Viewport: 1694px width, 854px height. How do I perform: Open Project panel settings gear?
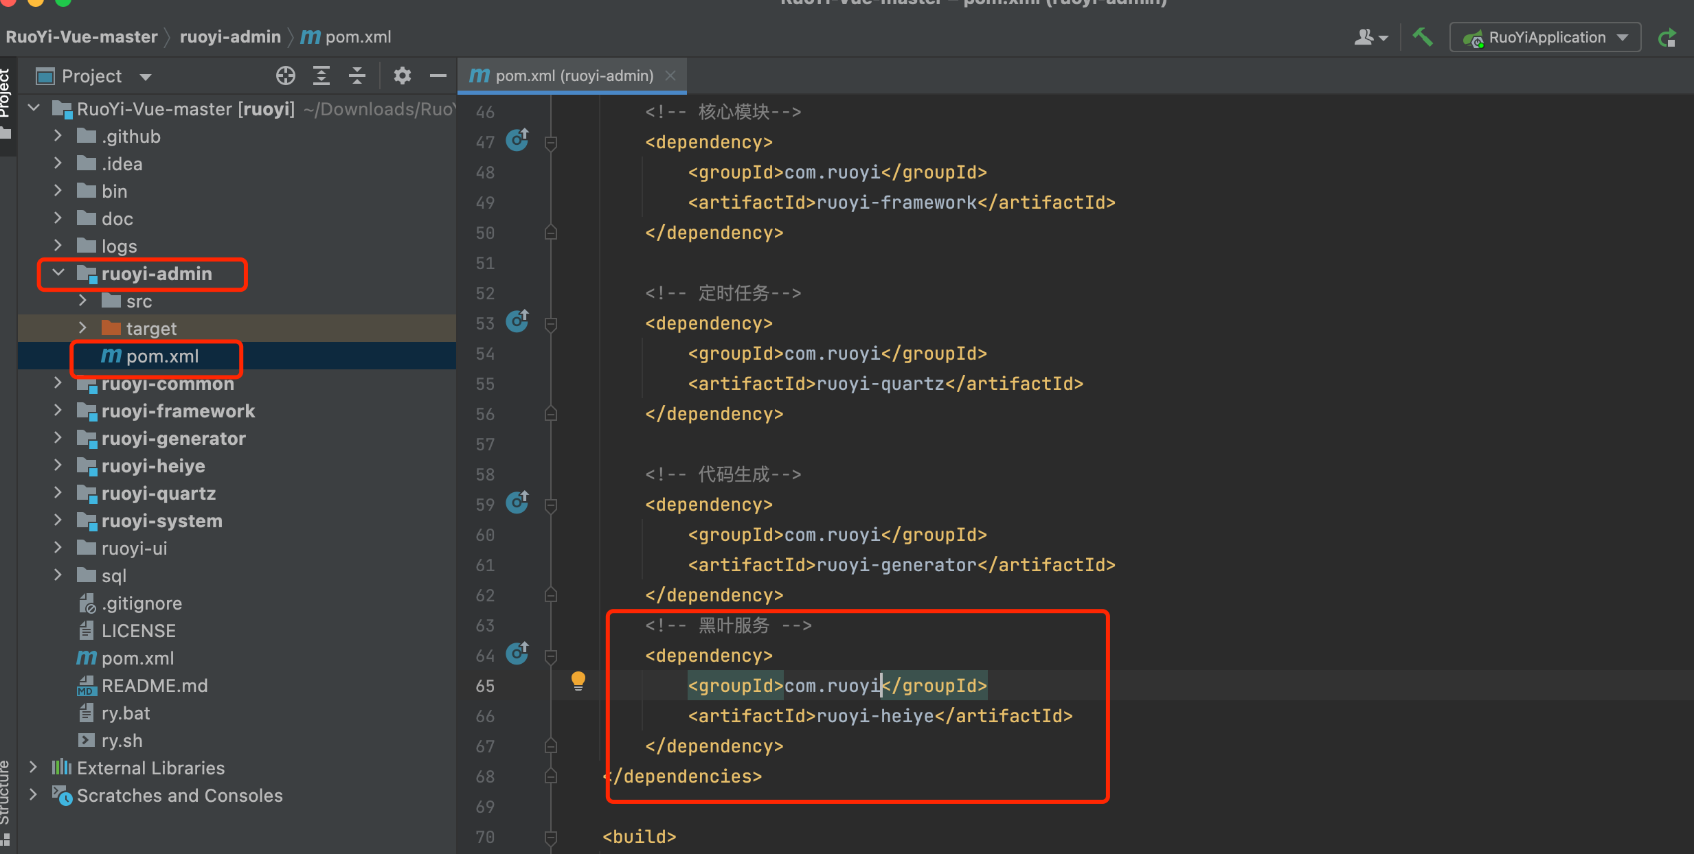pyautogui.click(x=403, y=76)
